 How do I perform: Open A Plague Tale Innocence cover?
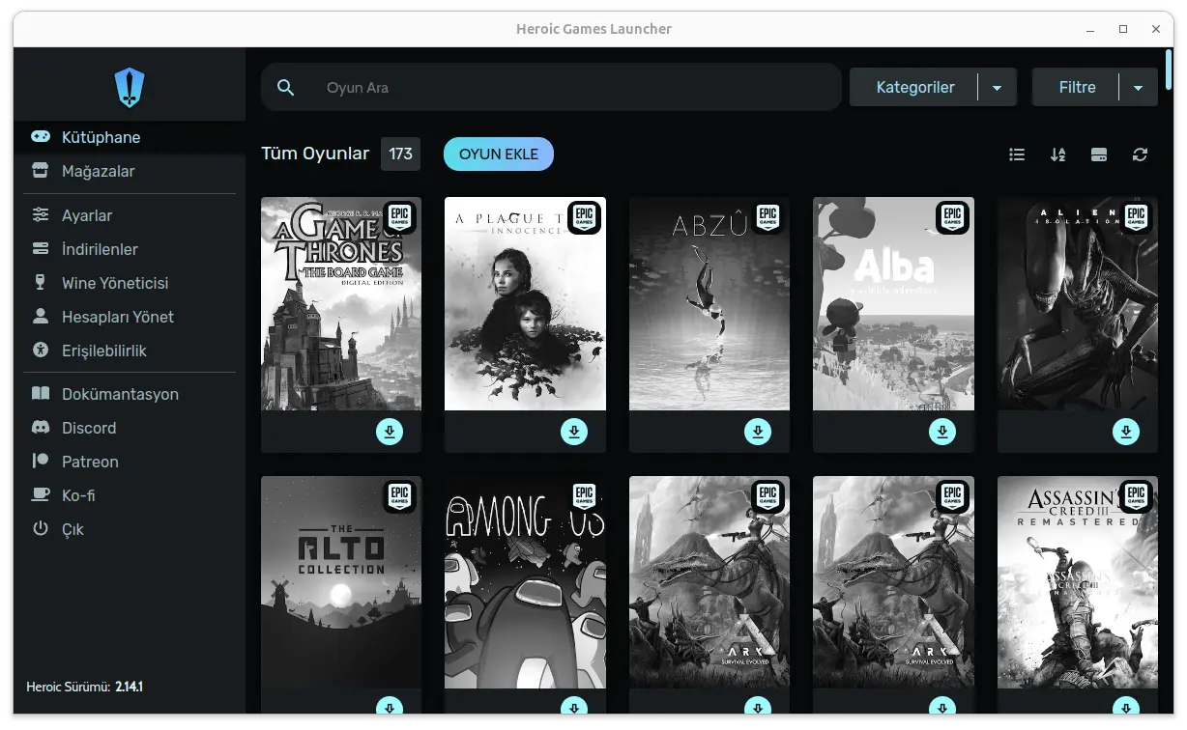coord(525,304)
